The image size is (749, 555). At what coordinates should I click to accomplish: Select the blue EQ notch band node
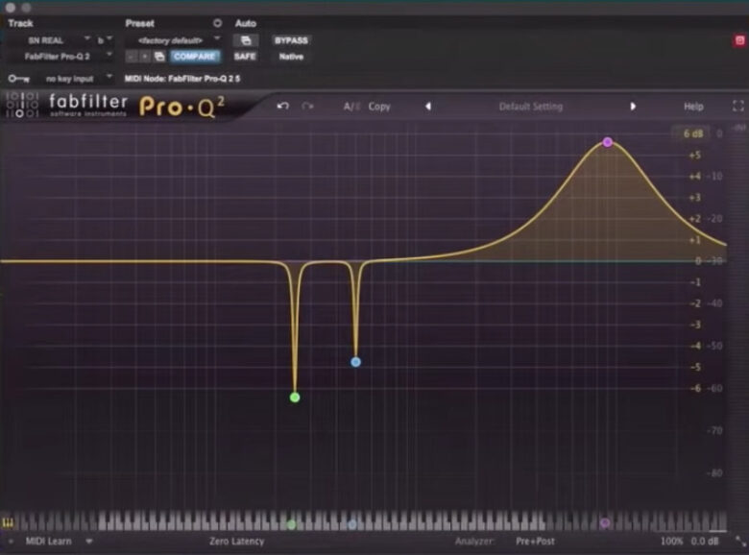355,362
